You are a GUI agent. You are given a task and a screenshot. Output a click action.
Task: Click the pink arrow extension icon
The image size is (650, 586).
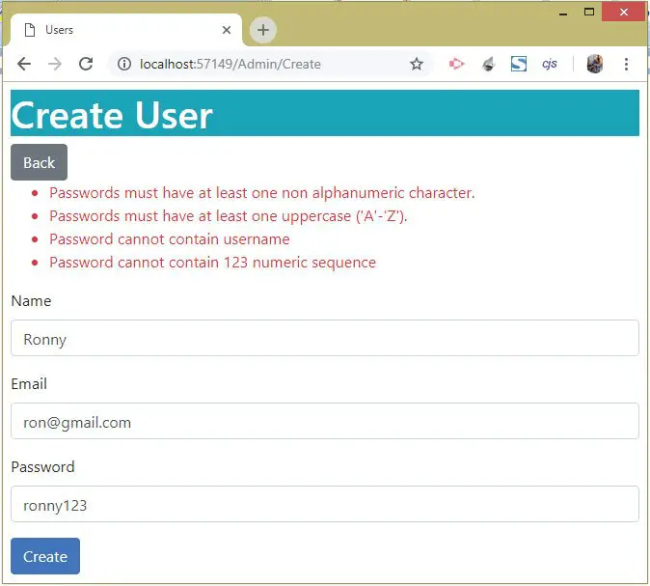[456, 64]
